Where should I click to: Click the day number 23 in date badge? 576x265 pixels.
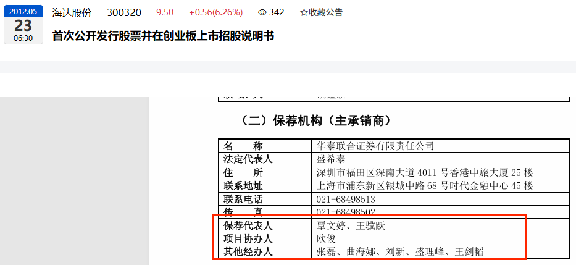[x=23, y=26]
